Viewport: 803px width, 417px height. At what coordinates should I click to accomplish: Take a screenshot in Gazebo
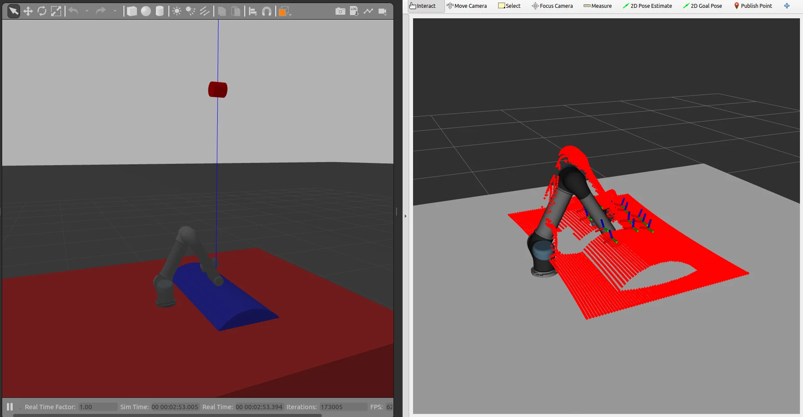click(340, 11)
